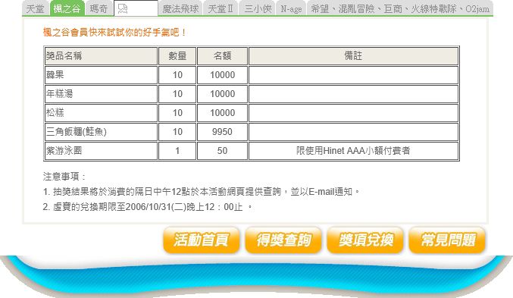The width and height of the screenshot is (513, 298).
Task: Open 常見問題 button
Action: point(447,240)
